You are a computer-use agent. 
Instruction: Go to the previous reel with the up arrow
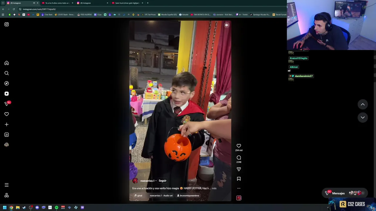pyautogui.click(x=363, y=104)
